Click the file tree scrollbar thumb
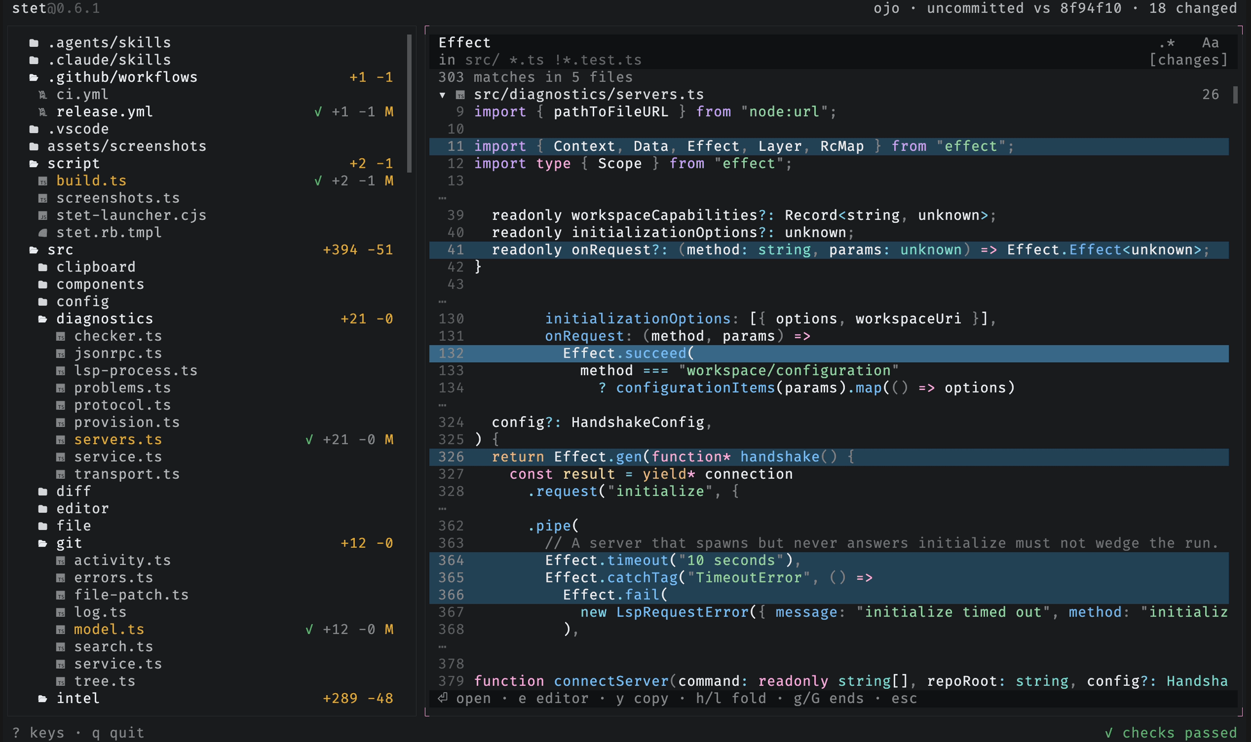 410,103
